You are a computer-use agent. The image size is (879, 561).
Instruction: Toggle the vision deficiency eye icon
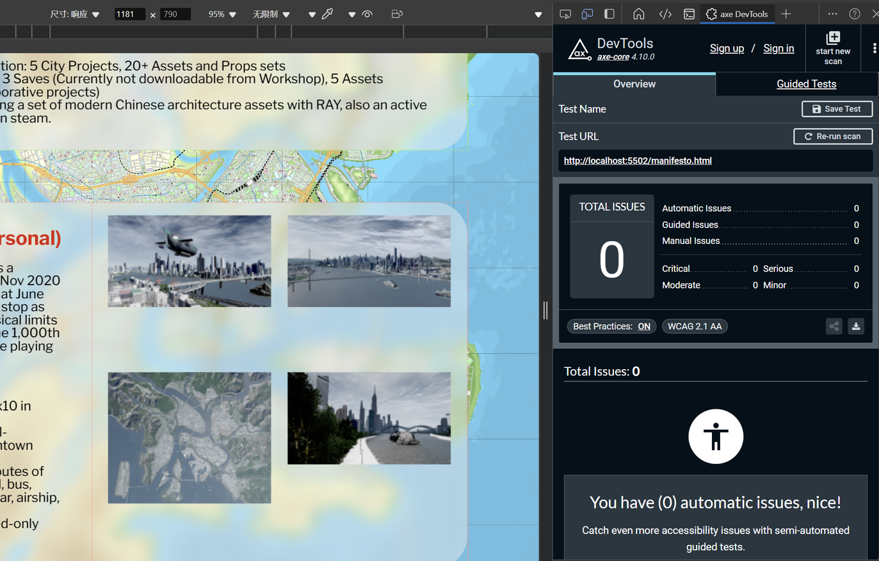tap(367, 14)
